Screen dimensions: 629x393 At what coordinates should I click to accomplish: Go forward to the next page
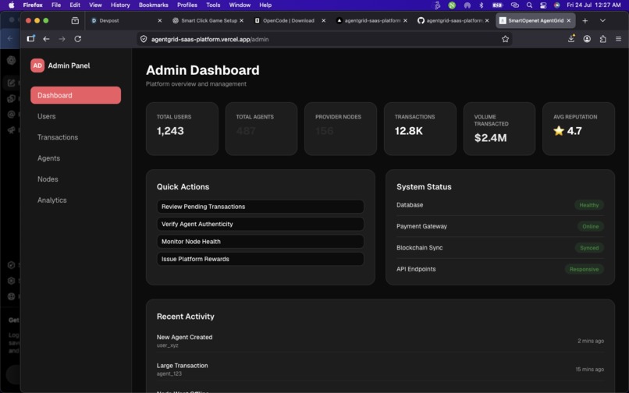click(x=62, y=39)
